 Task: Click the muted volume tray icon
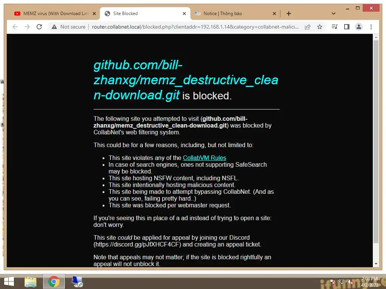[x=350, y=282]
